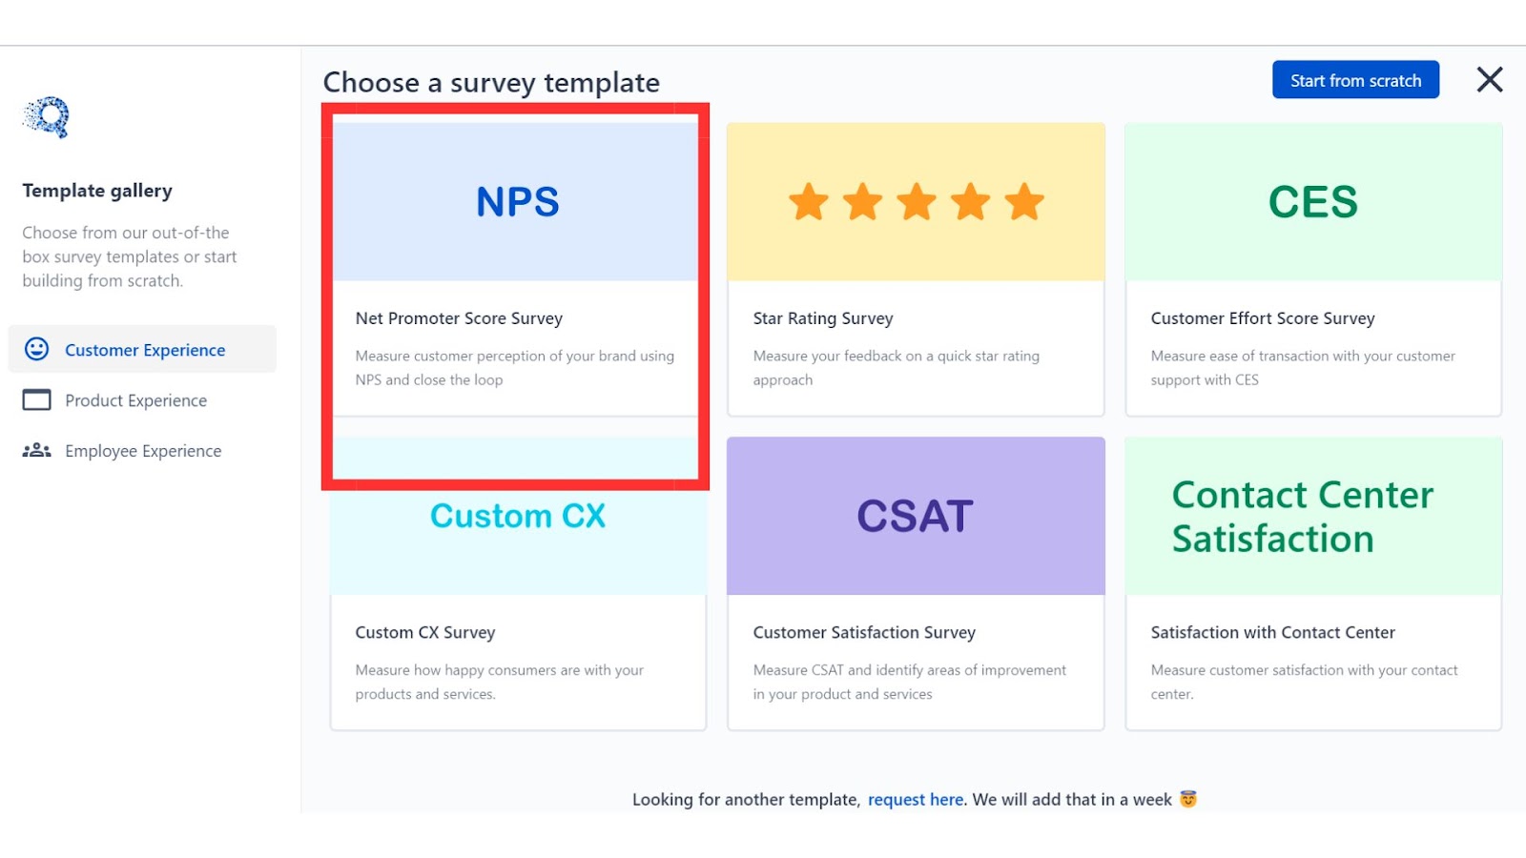Click the Employee Experience people icon
The height and width of the screenshot is (858, 1526).
point(36,451)
